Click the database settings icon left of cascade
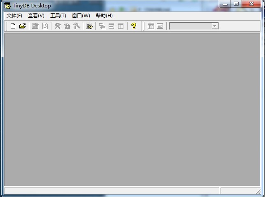This screenshot has width=265, height=197. click(x=89, y=26)
